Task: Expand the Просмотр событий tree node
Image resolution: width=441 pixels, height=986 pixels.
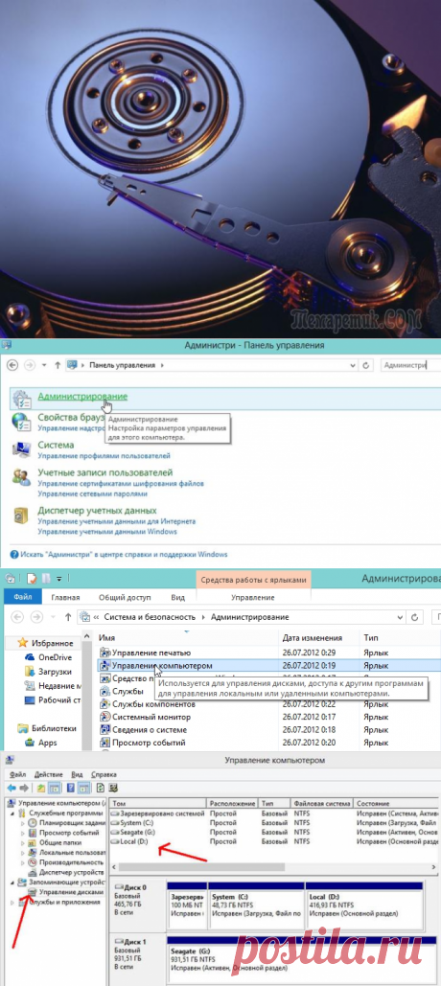Action: (x=23, y=832)
